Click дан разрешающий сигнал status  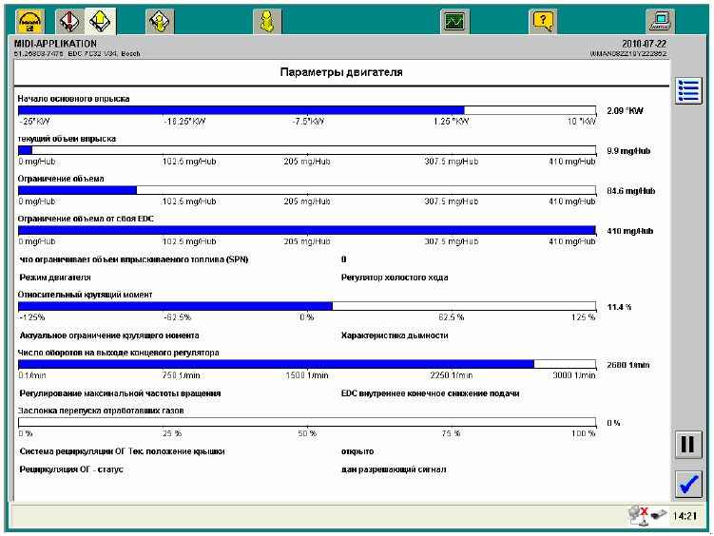click(x=394, y=469)
